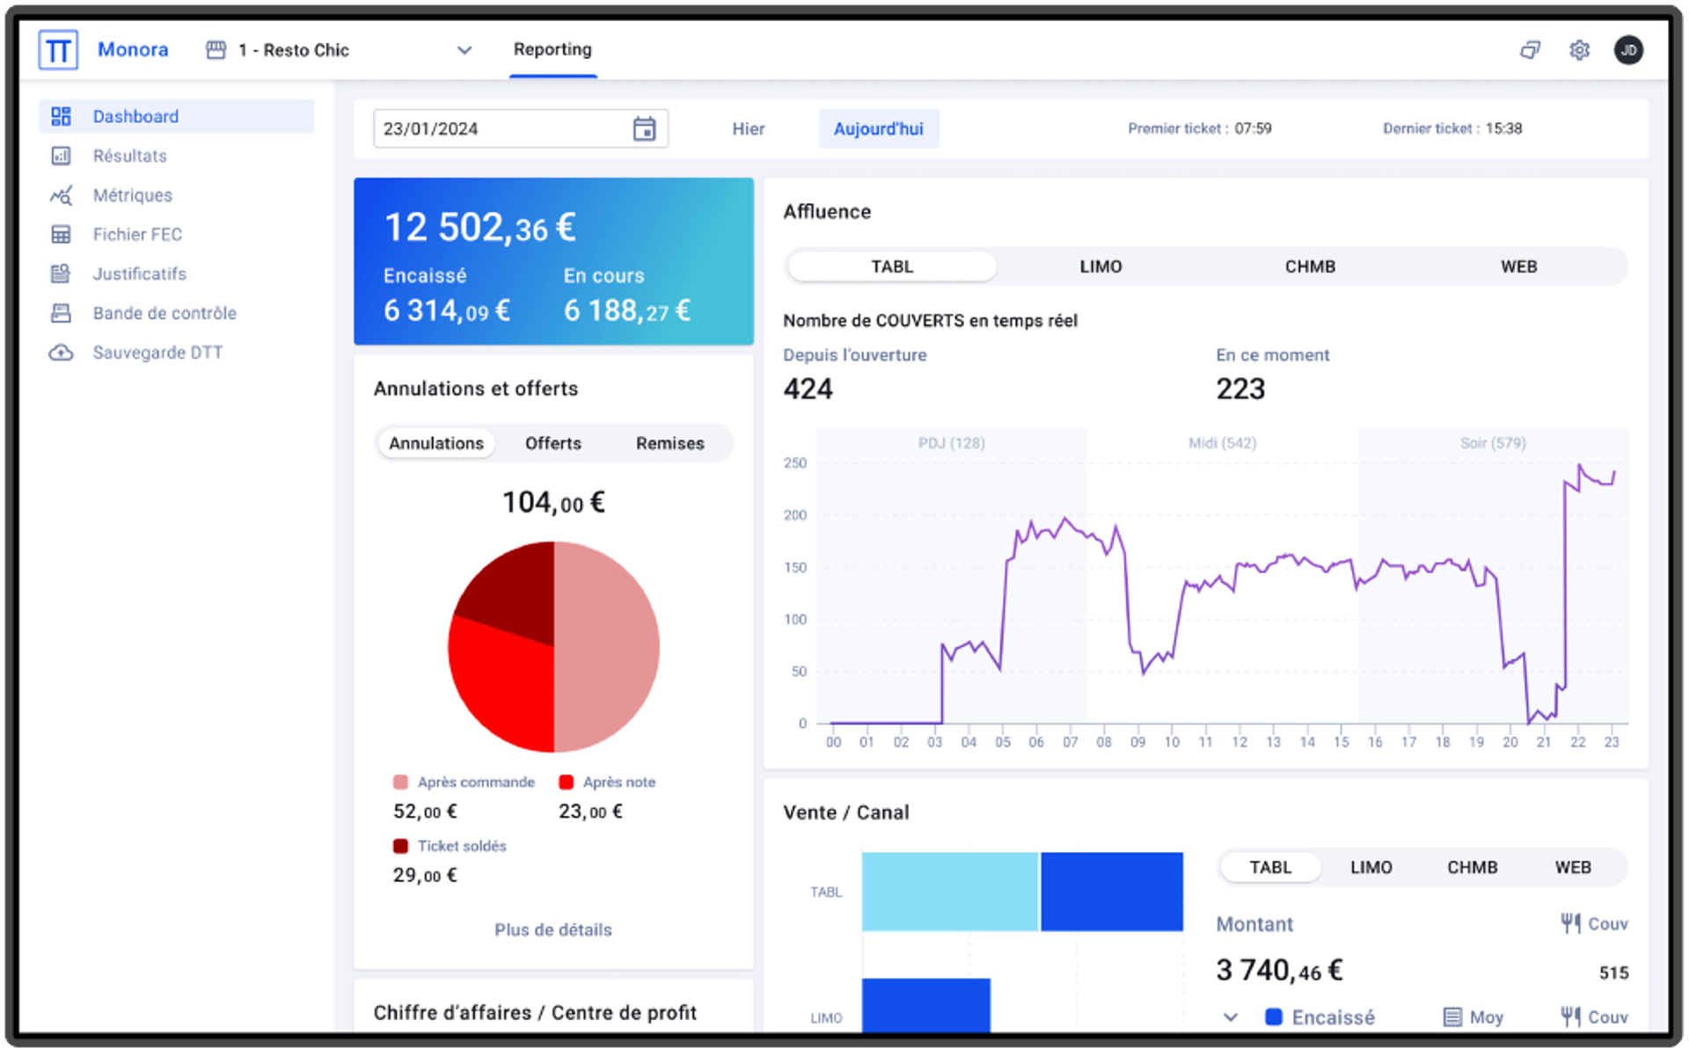Select CHMB in Vente / Canal selector

(1472, 868)
